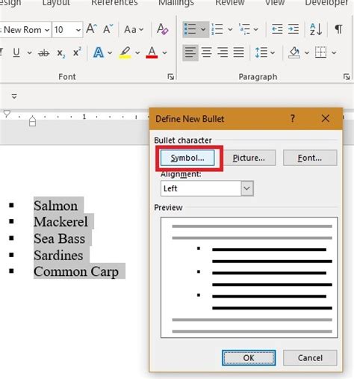Click the Picture... button
The height and width of the screenshot is (379, 354).
coord(249,158)
